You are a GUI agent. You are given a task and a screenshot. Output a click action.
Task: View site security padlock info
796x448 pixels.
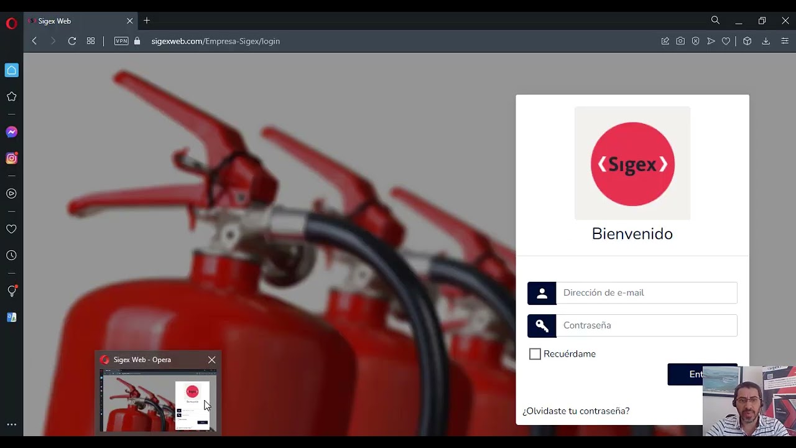pyautogui.click(x=137, y=41)
